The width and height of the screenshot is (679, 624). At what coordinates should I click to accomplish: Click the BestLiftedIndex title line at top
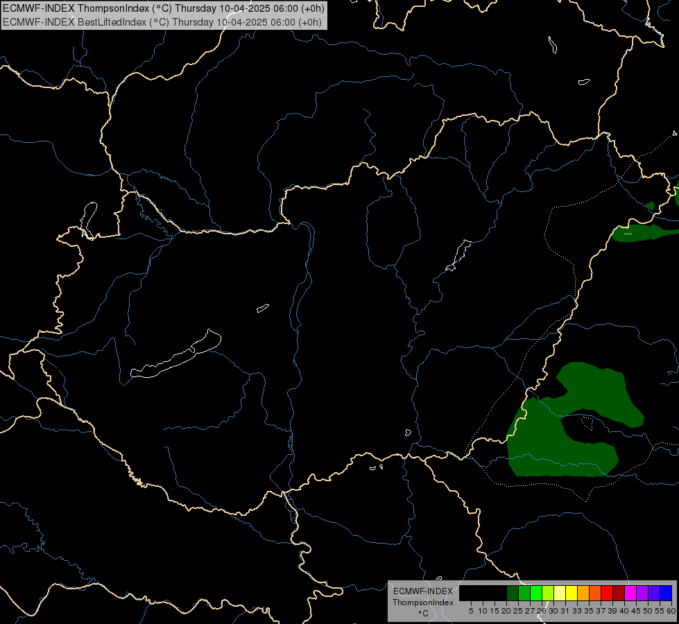162,21
